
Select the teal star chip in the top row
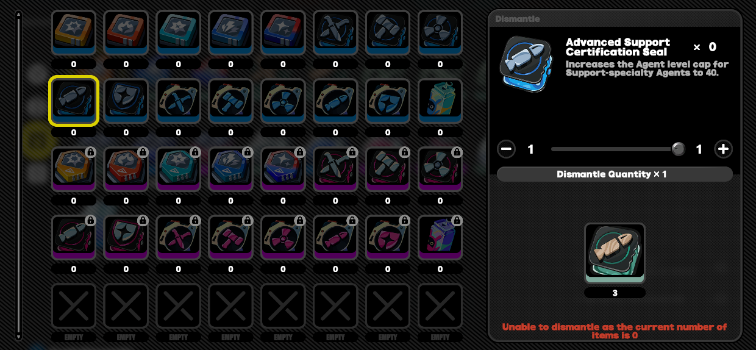pos(179,33)
